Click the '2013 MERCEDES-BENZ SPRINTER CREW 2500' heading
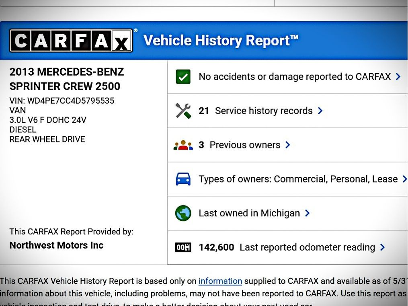Image resolution: width=408 pixels, height=306 pixels. pos(67,79)
